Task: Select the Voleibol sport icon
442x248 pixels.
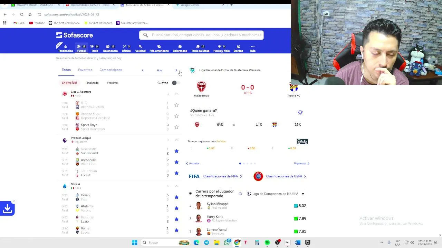Action: tap(140, 48)
